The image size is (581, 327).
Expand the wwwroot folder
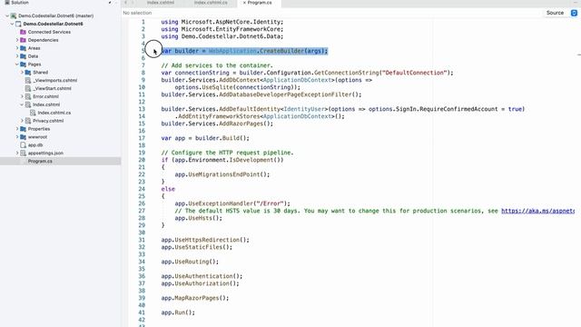coord(17,137)
